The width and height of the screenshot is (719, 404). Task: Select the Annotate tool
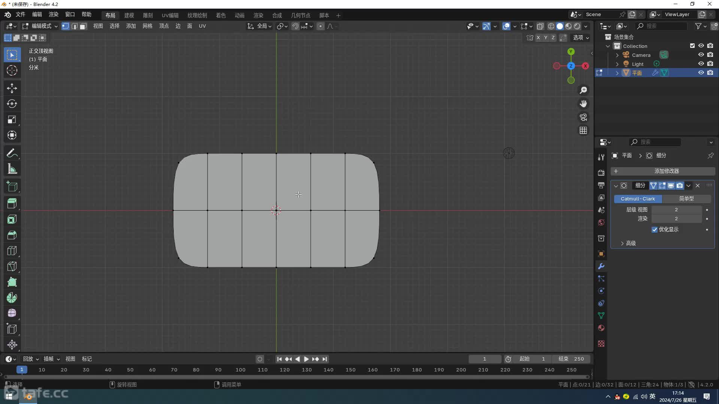(x=12, y=153)
